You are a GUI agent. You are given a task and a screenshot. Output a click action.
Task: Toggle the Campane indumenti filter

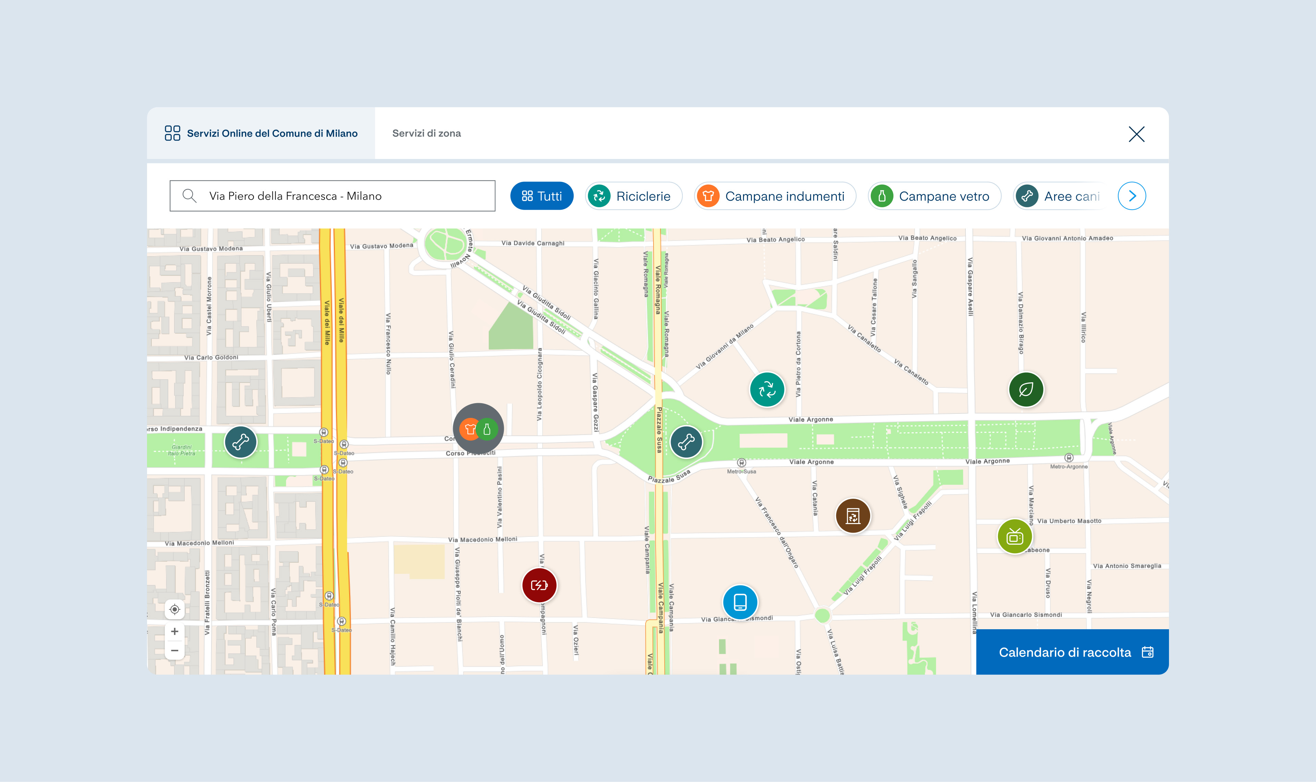(x=775, y=196)
